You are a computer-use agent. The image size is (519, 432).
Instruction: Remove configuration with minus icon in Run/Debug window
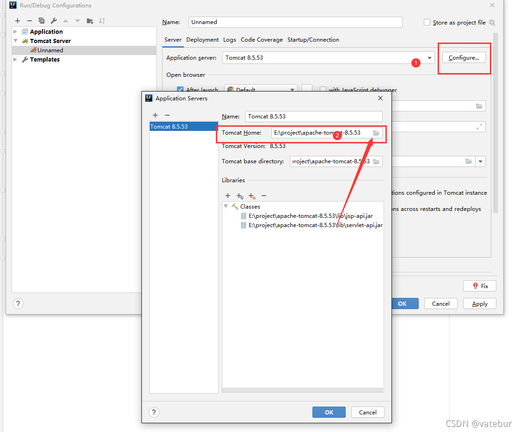pos(30,21)
